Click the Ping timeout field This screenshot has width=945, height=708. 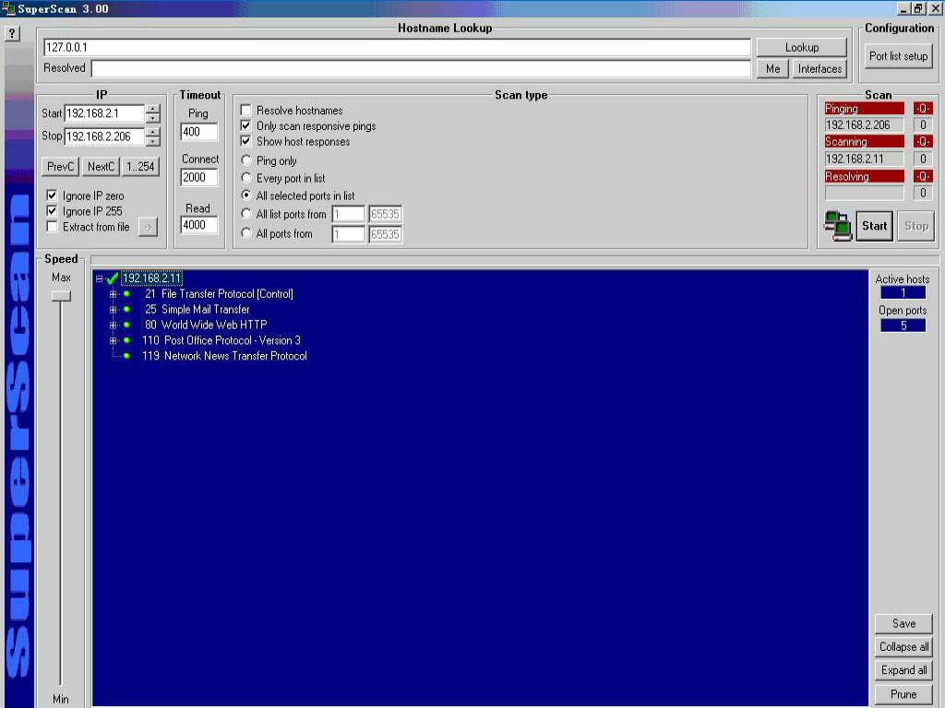point(199,132)
